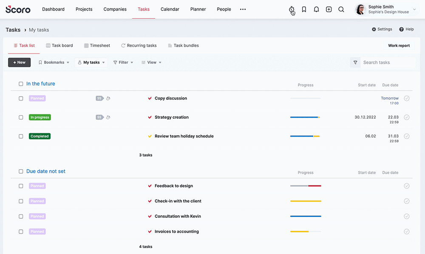The width and height of the screenshot is (425, 254).
Task: Click the Tomorrow due date of Copy discussion
Action: click(x=390, y=98)
